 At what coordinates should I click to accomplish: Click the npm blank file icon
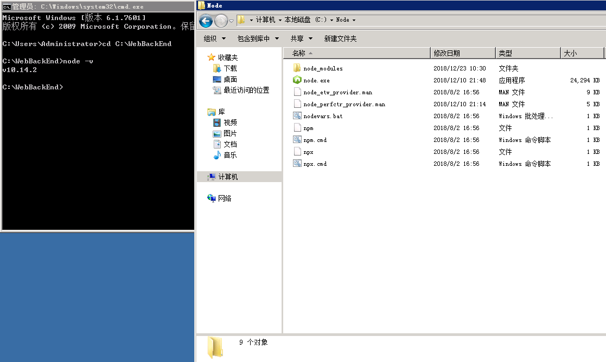[297, 128]
